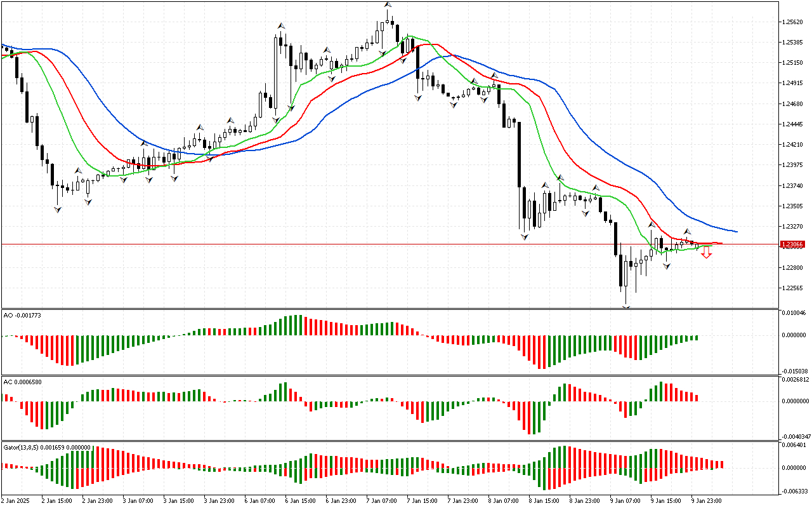Select the AC scale maximum 0.0026812
812x508 pixels.
(796, 380)
